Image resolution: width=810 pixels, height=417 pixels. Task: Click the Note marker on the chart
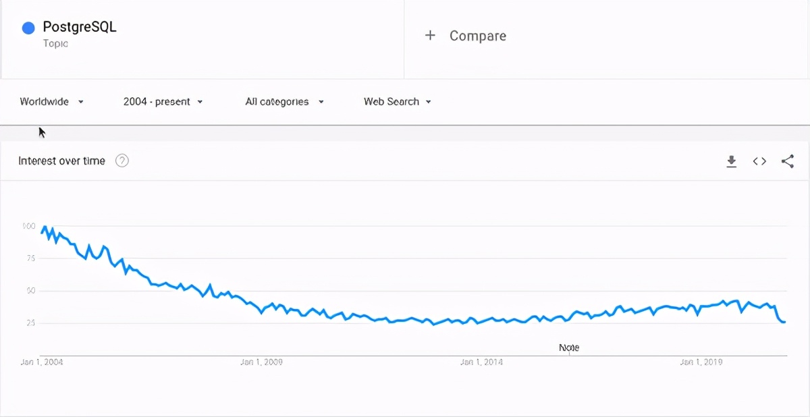[x=569, y=348]
